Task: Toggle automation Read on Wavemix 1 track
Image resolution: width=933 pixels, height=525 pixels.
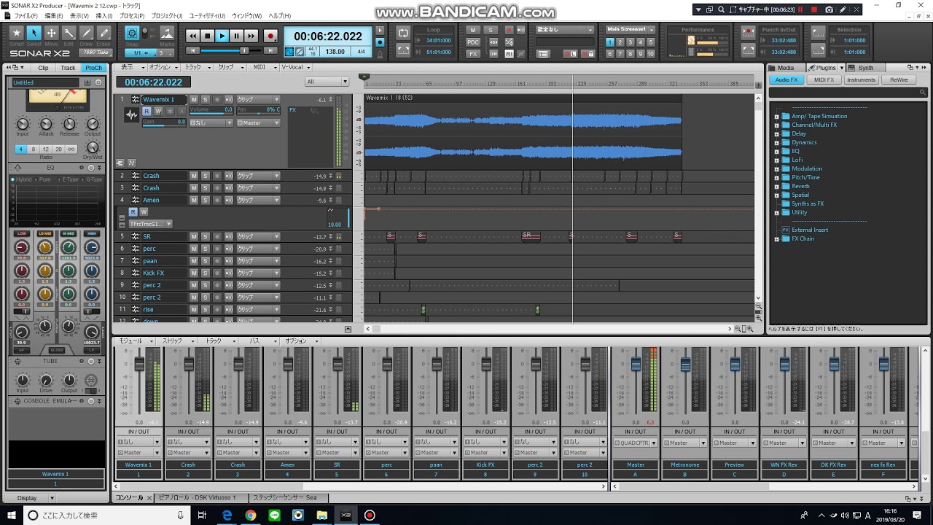Action: click(147, 111)
